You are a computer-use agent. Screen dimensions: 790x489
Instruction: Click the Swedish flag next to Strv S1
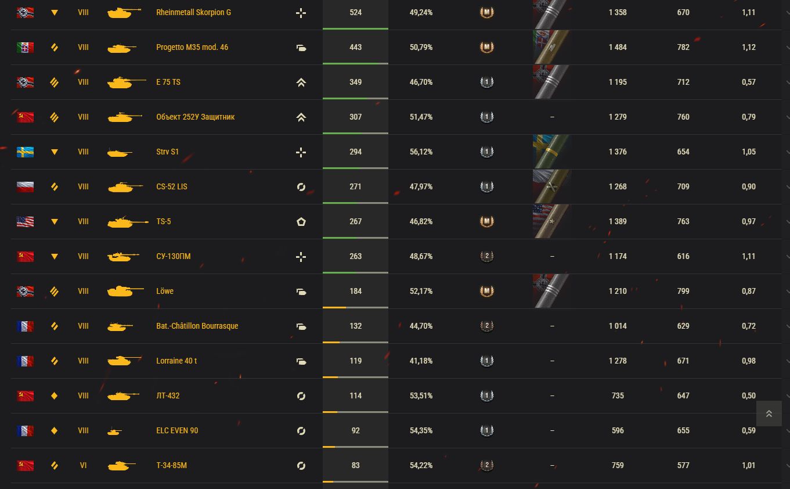coord(25,152)
